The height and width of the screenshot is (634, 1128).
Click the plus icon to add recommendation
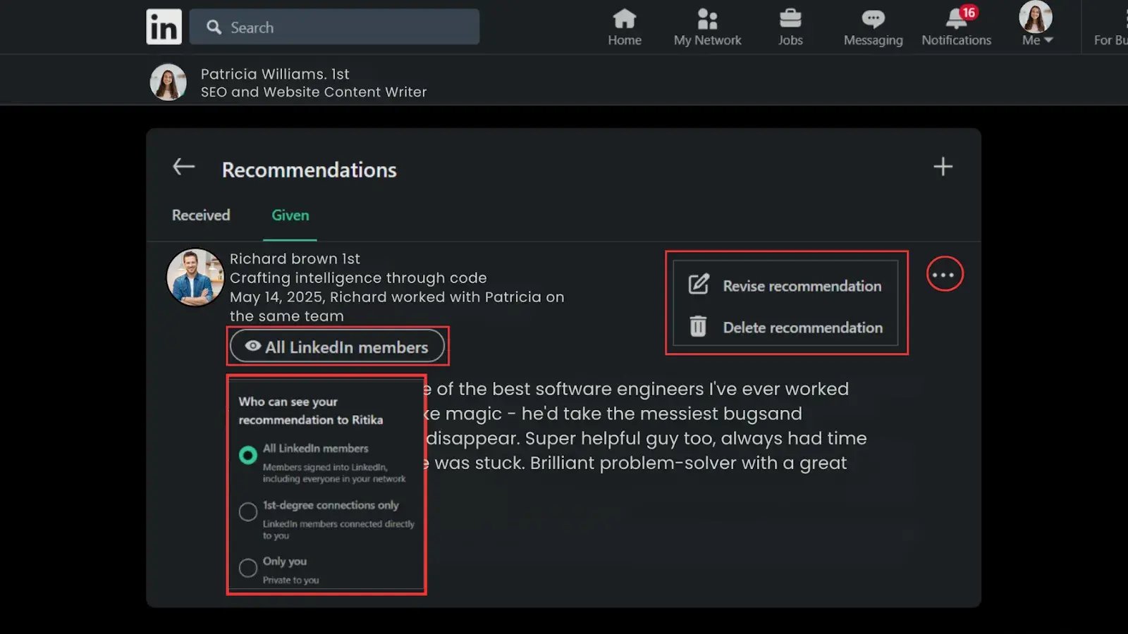[943, 167]
